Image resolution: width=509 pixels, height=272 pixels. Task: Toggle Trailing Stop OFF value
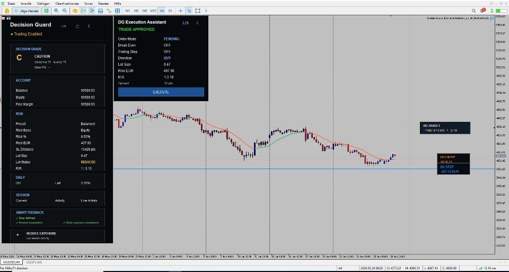tap(167, 51)
